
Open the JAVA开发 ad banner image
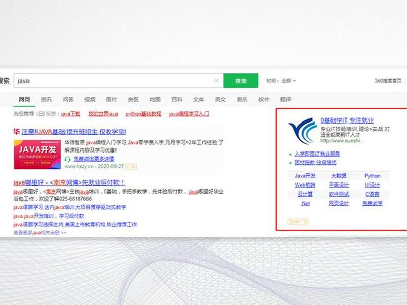pos(37,155)
